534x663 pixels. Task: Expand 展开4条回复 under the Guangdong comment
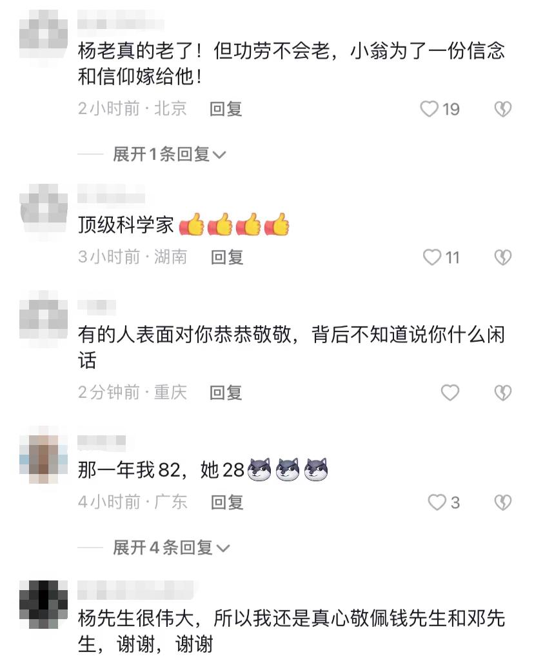tap(171, 548)
